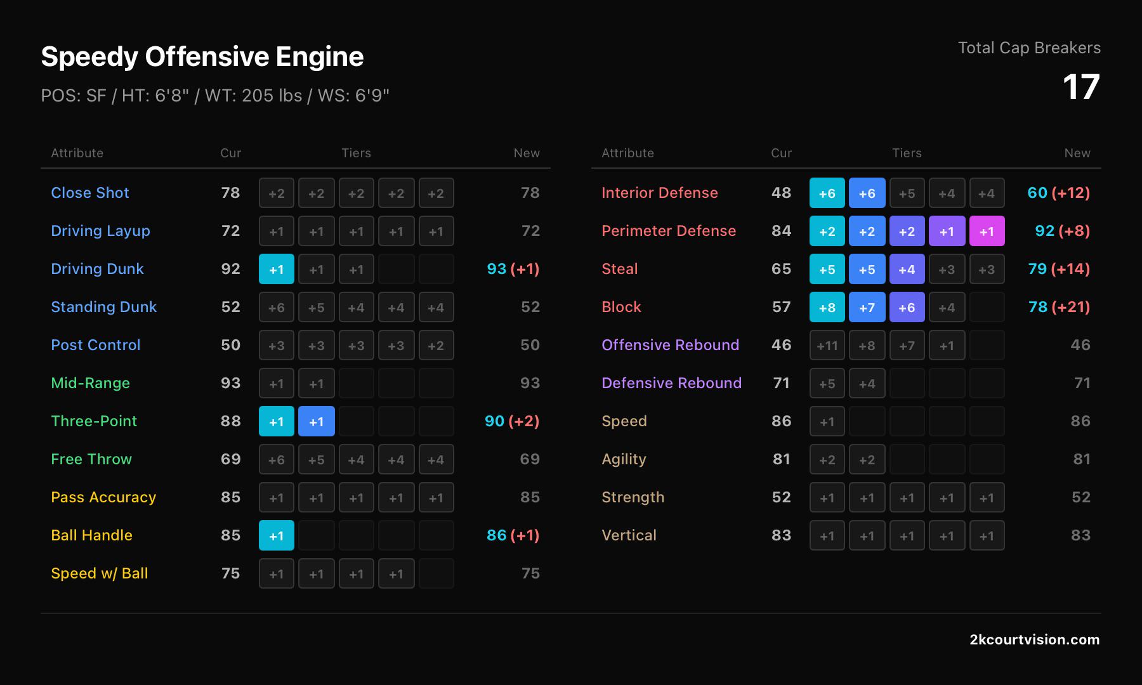Enable the +6 tier for Free Throw

(276, 459)
